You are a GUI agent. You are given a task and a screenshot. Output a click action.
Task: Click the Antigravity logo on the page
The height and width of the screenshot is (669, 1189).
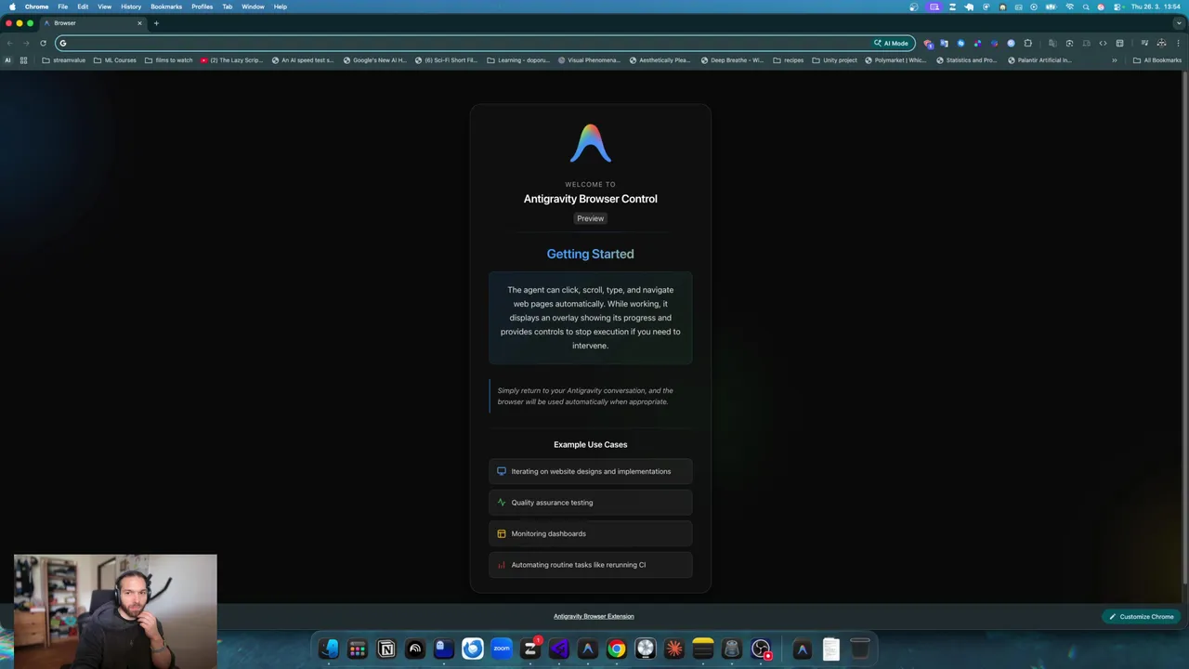(x=591, y=144)
